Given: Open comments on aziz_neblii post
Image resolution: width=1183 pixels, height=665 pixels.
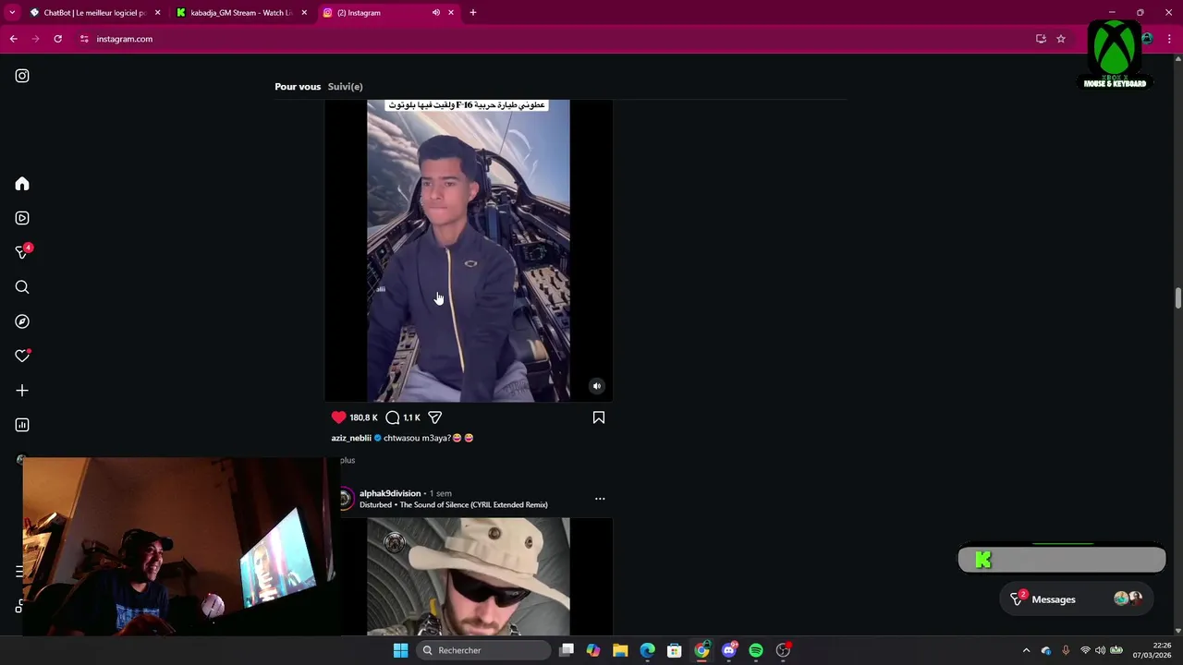Looking at the screenshot, I should 393,417.
